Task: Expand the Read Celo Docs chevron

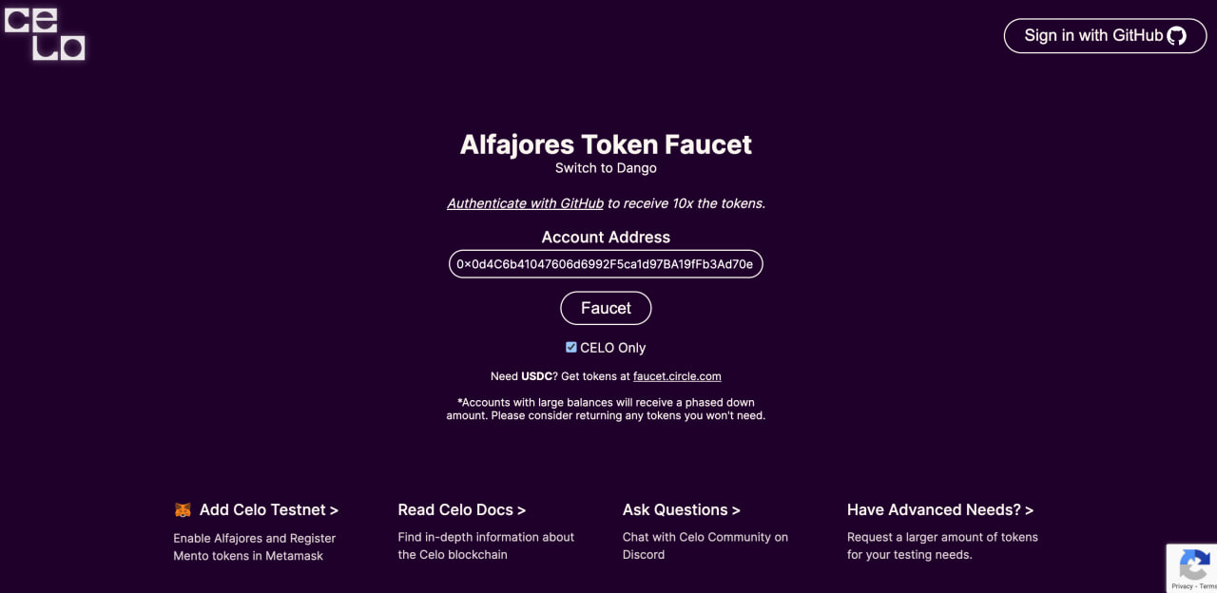Action: (x=521, y=509)
